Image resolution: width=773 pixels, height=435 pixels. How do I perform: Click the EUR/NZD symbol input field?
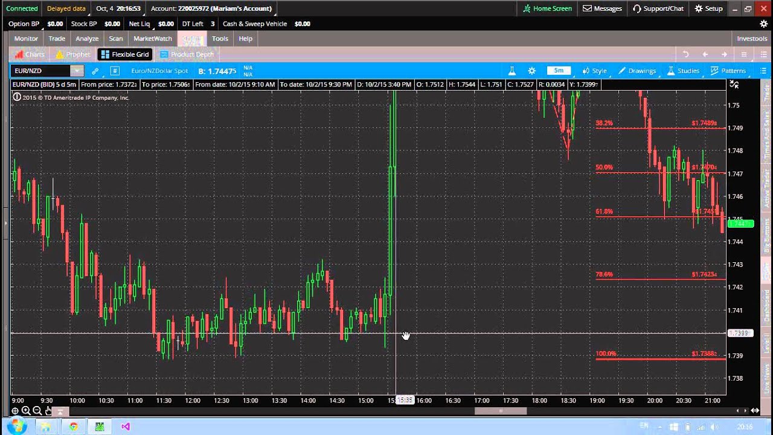(x=40, y=71)
